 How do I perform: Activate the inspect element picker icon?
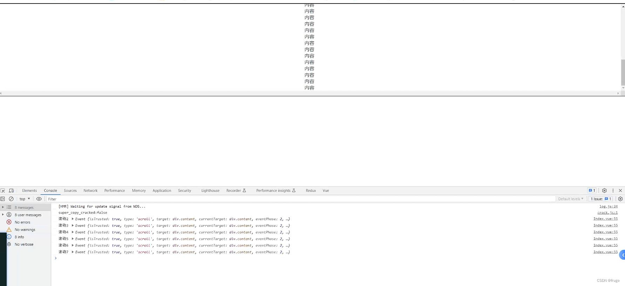(x=3, y=190)
